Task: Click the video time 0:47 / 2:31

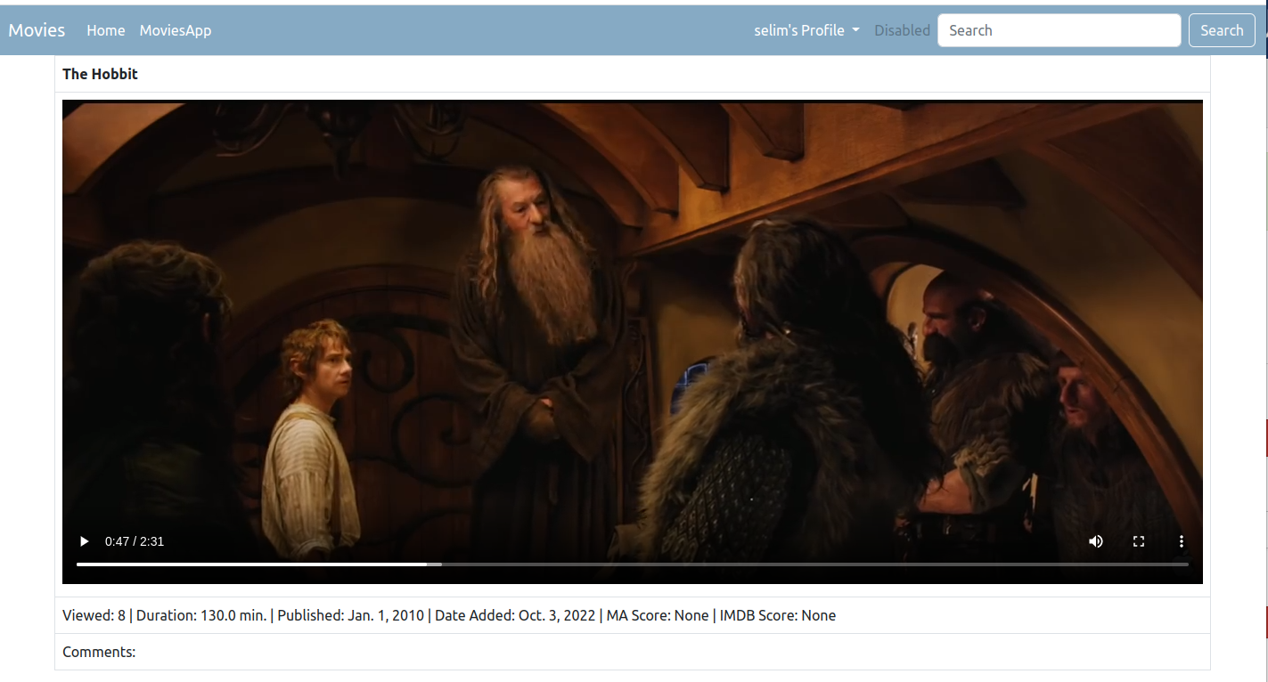Action: click(x=135, y=541)
